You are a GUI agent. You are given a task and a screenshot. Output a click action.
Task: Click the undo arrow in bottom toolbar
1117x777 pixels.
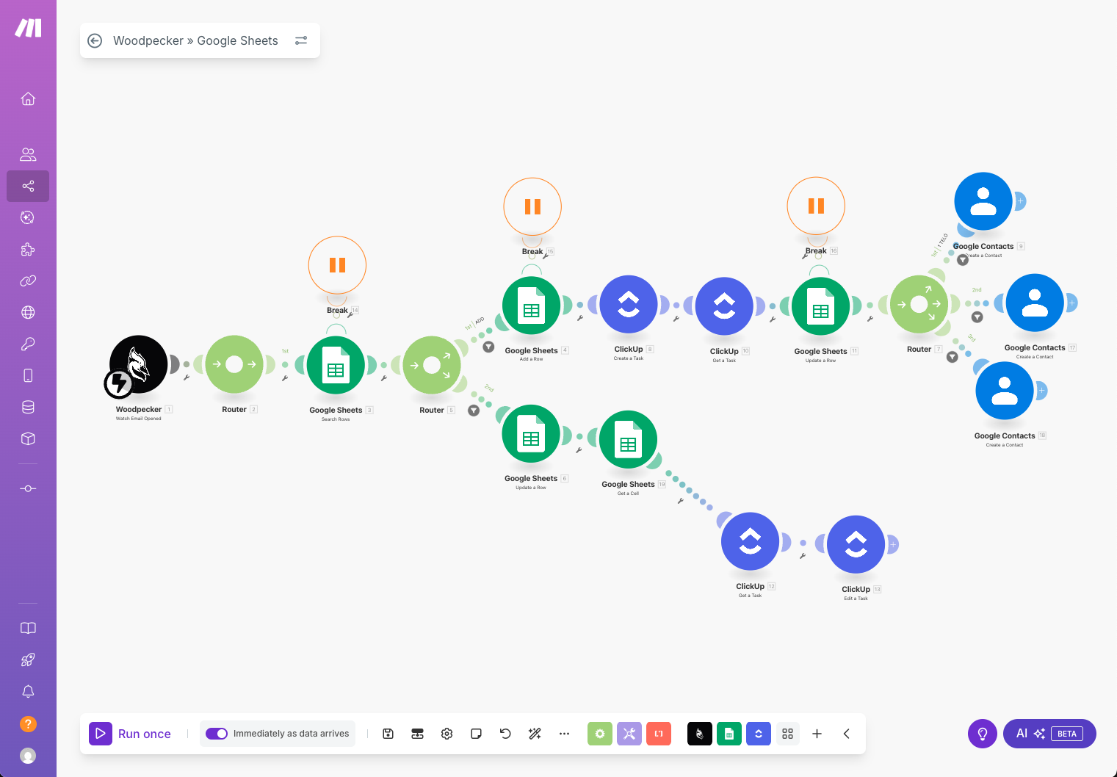pos(505,734)
